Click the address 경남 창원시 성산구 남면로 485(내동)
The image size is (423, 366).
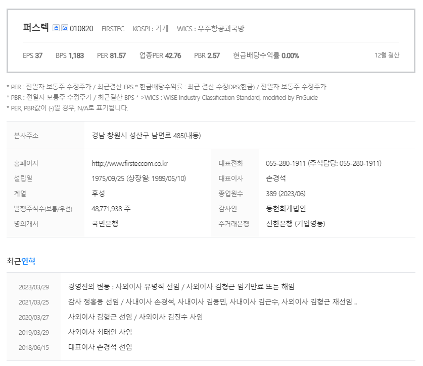(x=146, y=136)
